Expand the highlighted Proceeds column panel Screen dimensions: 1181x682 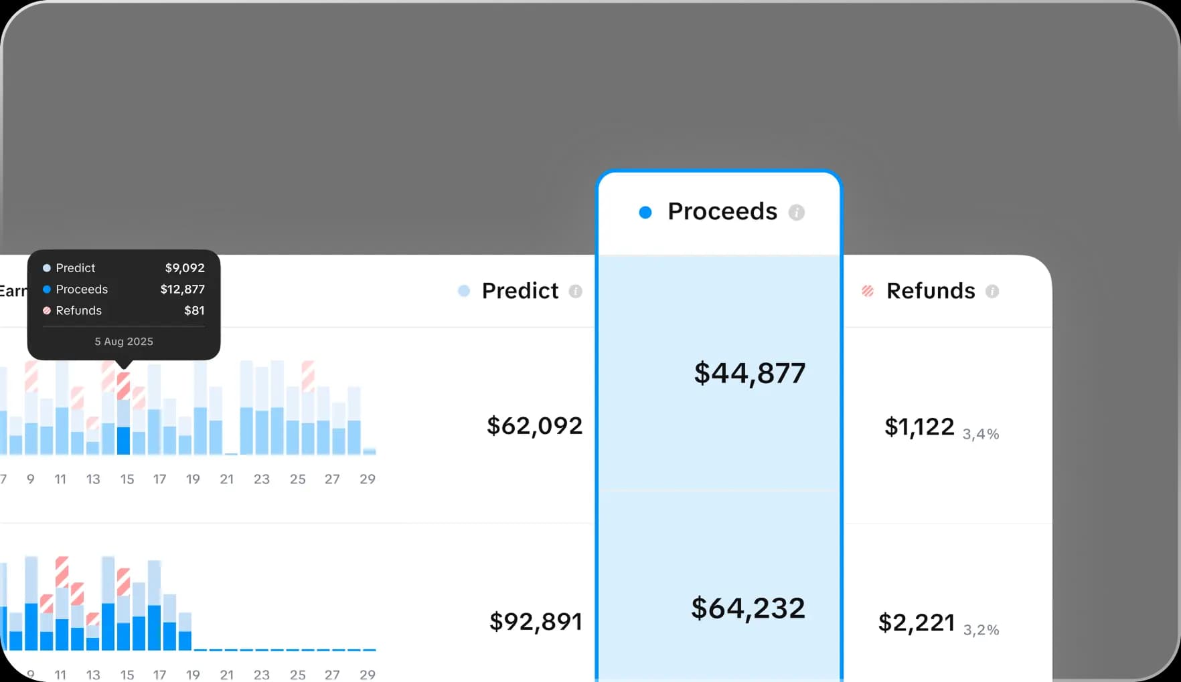[718, 211]
